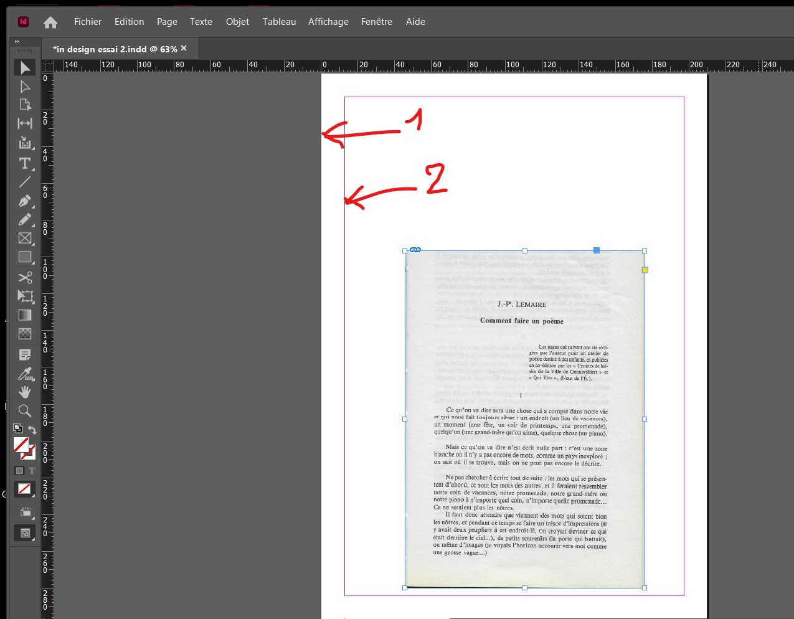
Task: Select the Zoom tool
Action: (x=24, y=410)
